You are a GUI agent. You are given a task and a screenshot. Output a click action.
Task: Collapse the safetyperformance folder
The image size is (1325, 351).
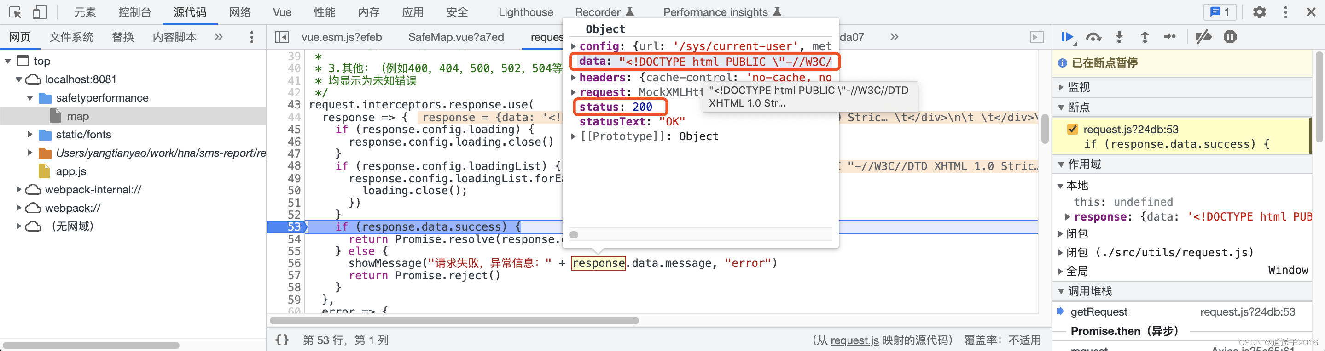coord(30,98)
